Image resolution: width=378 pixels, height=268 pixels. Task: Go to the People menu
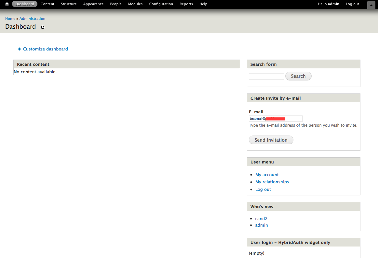pyautogui.click(x=116, y=4)
